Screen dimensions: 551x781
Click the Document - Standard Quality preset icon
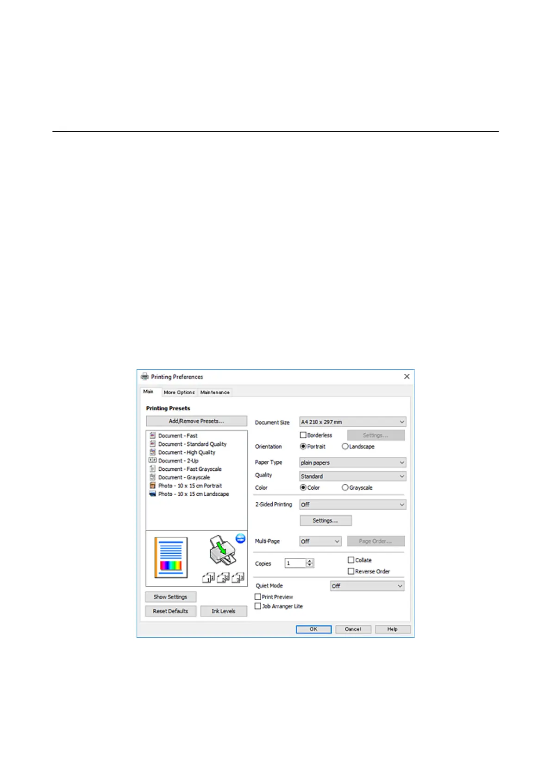tap(152, 444)
